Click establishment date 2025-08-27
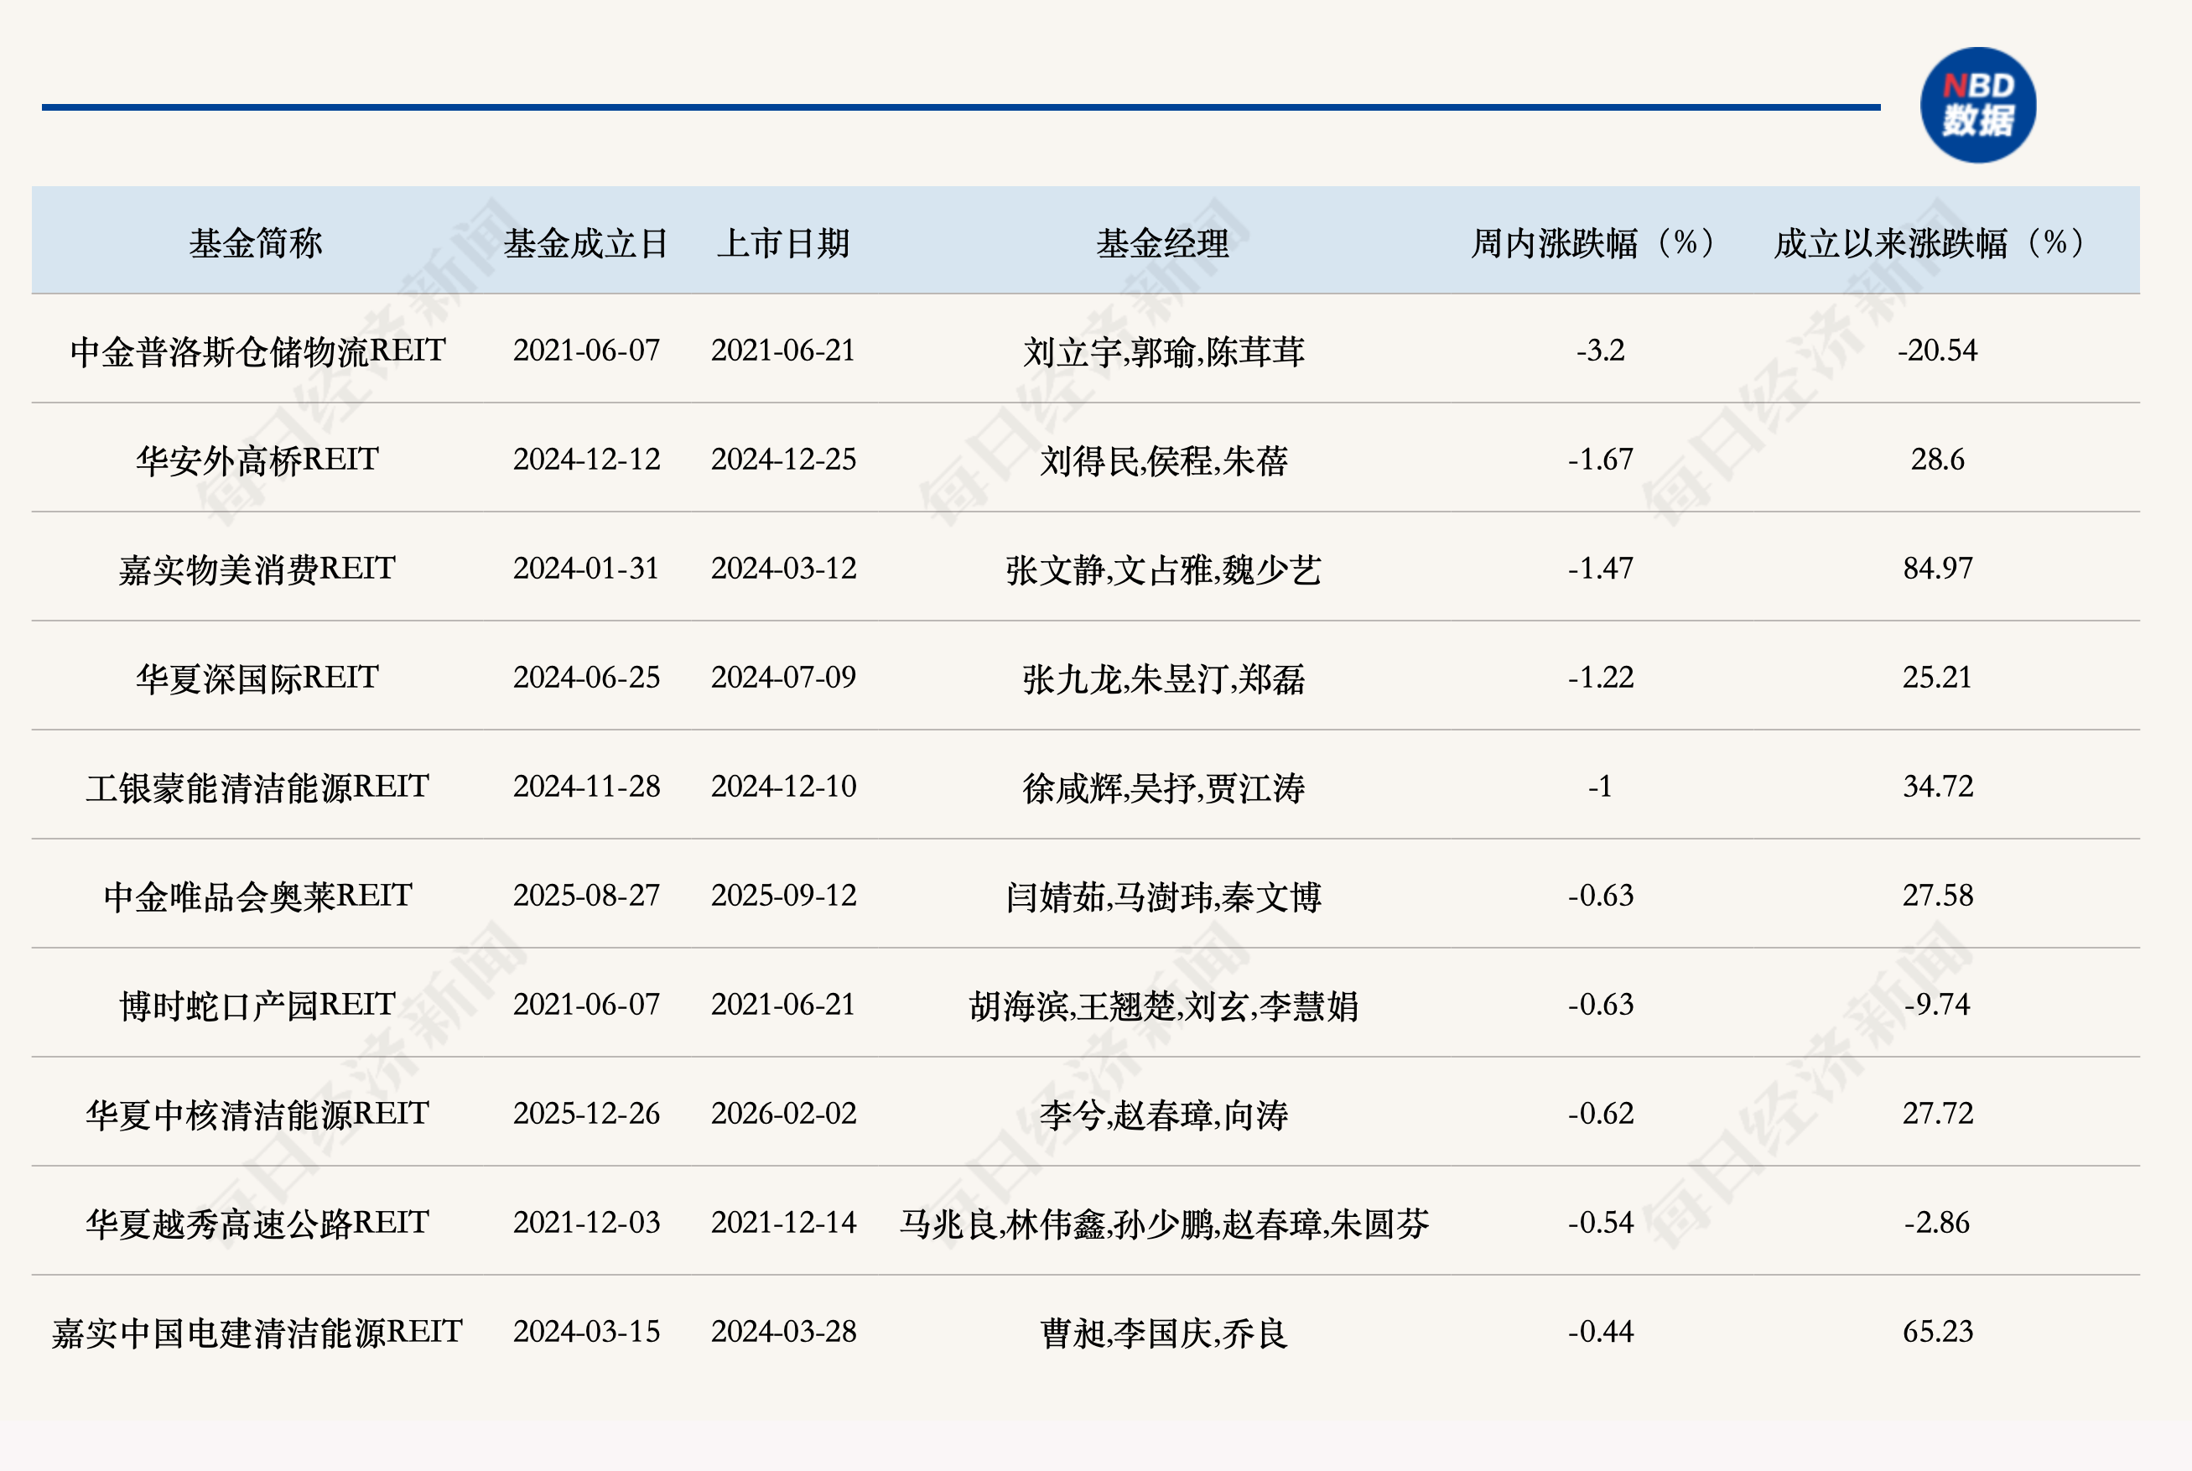Image resolution: width=2192 pixels, height=1471 pixels. click(586, 896)
